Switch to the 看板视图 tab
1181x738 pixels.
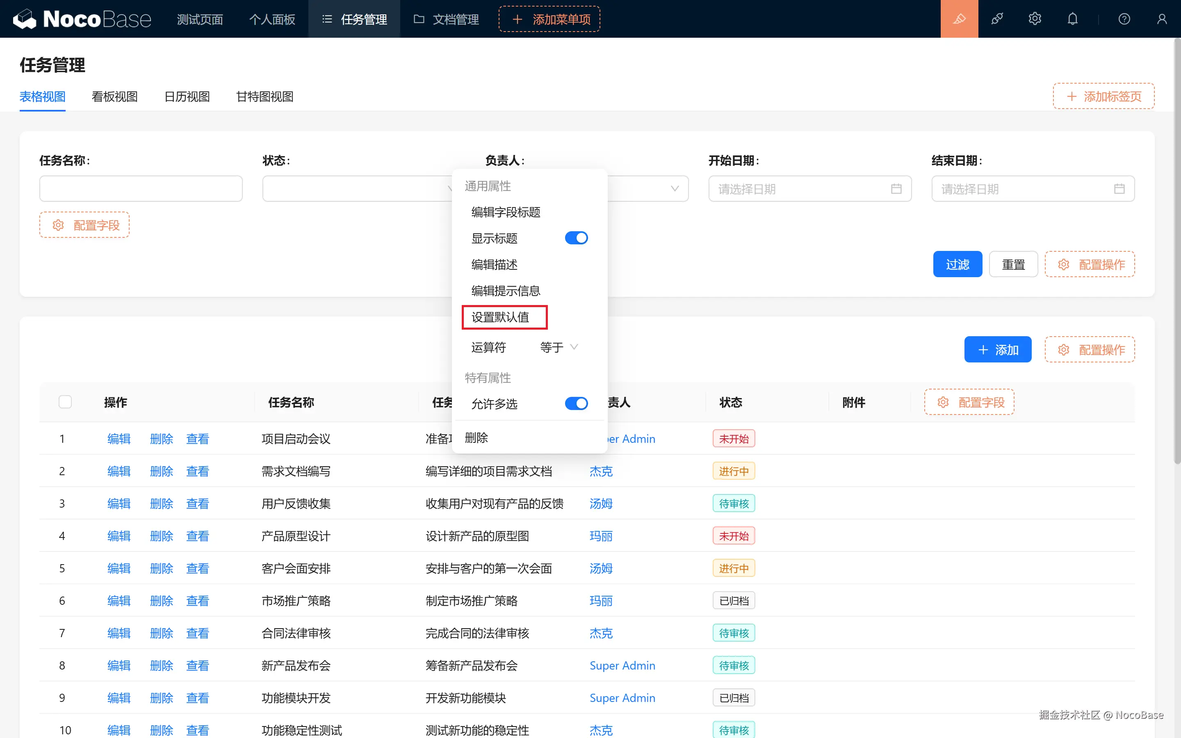coord(115,97)
